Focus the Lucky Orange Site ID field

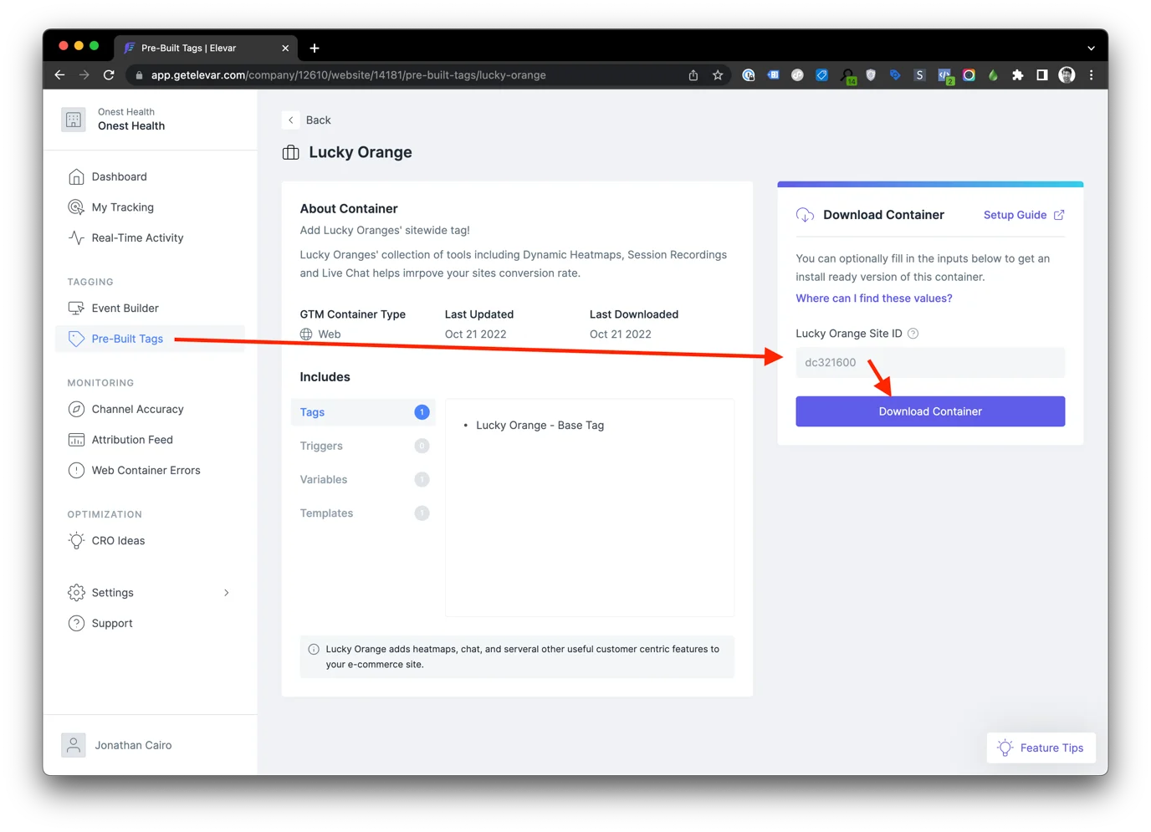930,363
